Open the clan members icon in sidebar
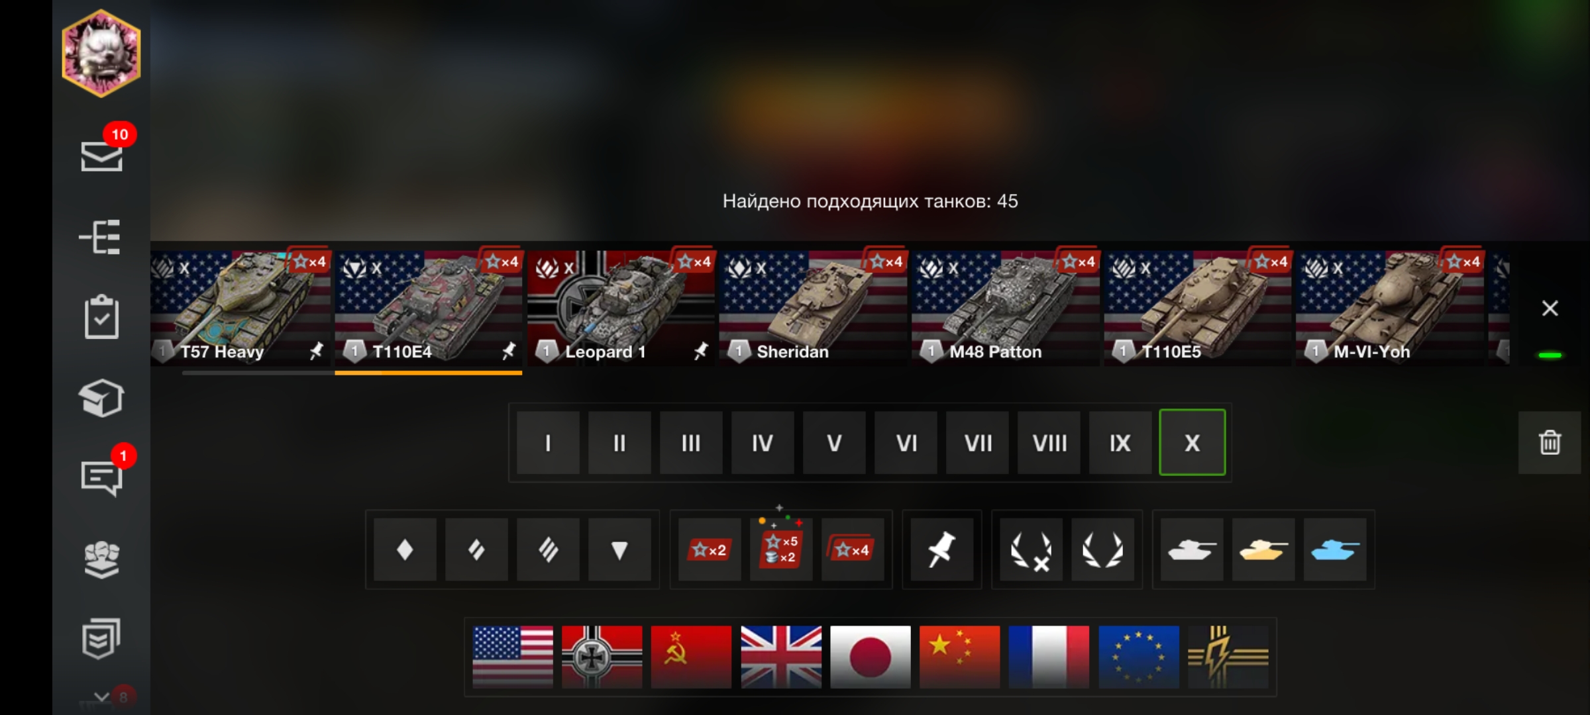Image resolution: width=1590 pixels, height=715 pixels. (101, 560)
